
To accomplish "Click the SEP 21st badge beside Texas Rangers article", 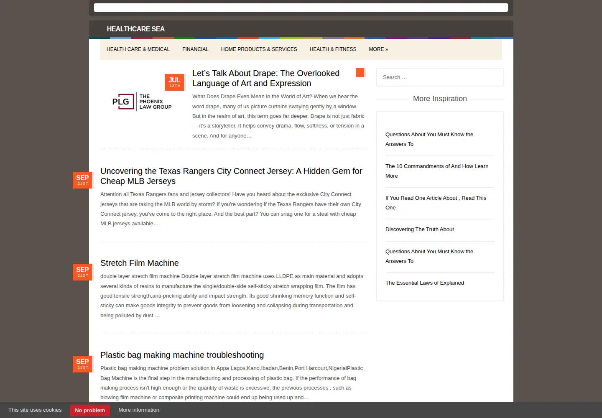I will [82, 180].
